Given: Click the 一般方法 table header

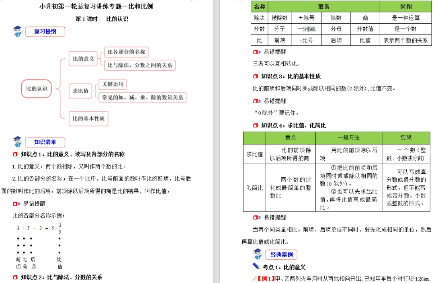Looking at the screenshot, I should [349, 137].
